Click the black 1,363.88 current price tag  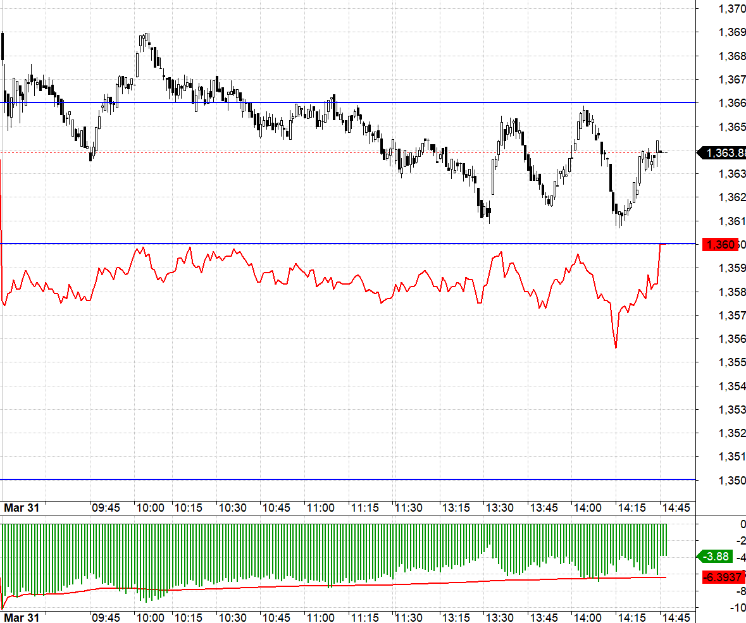[722, 152]
